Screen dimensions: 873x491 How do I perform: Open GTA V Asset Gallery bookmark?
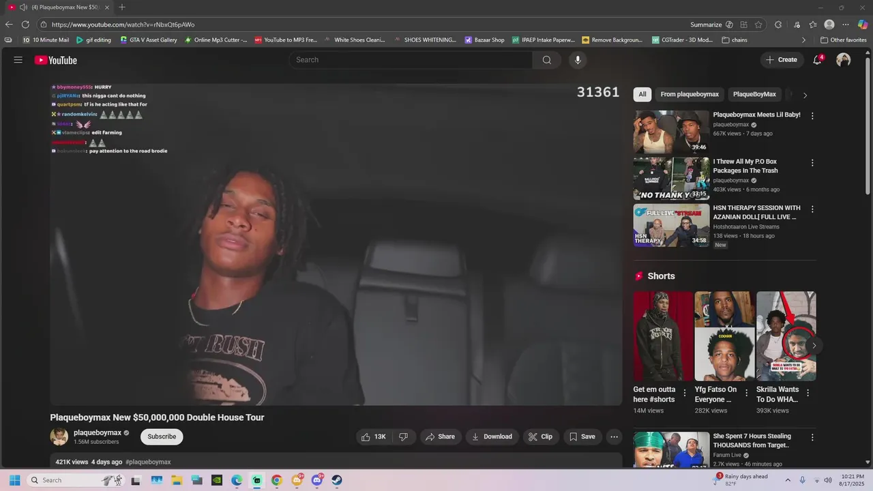click(149, 40)
